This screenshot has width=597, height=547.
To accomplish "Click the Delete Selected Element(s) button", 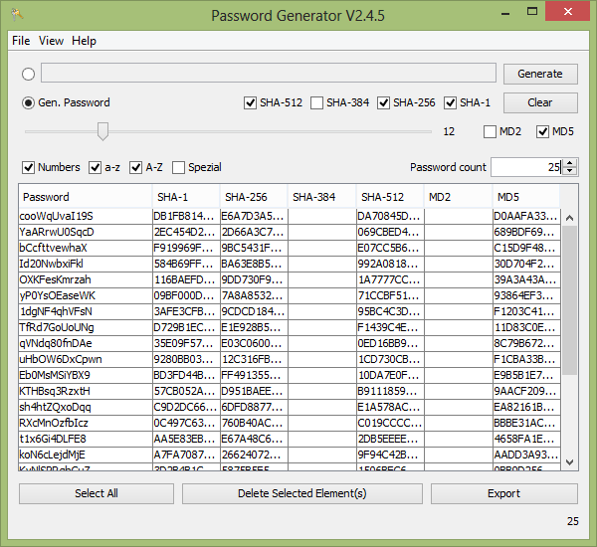I will pos(302,493).
